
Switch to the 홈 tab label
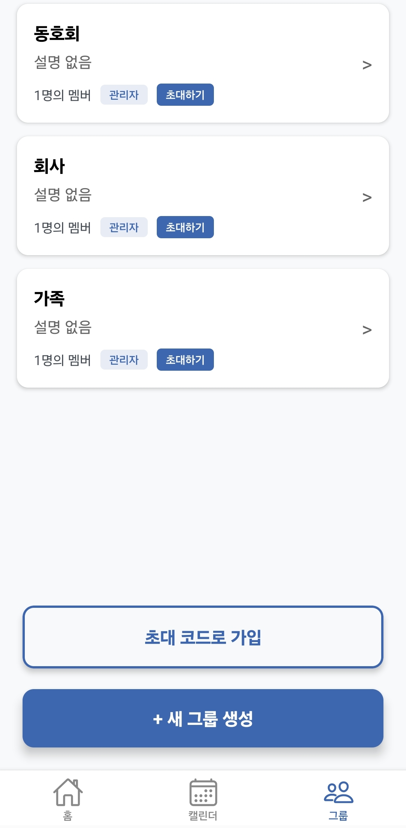click(x=68, y=816)
